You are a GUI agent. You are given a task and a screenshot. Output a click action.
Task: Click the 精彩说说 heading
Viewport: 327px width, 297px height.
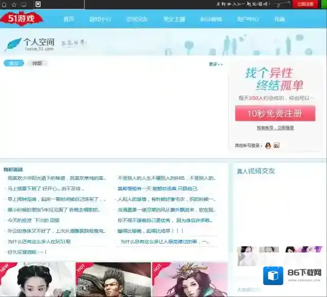pos(13,169)
